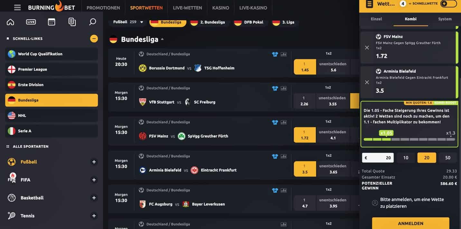Open the Premier League quick link
The height and width of the screenshot is (229, 461).
52,69
